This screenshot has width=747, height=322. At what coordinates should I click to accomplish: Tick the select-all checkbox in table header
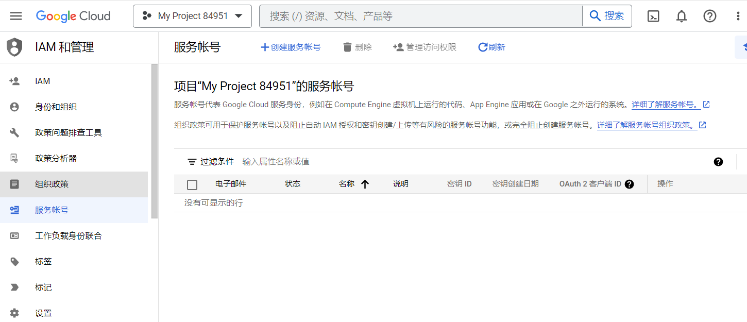(192, 184)
